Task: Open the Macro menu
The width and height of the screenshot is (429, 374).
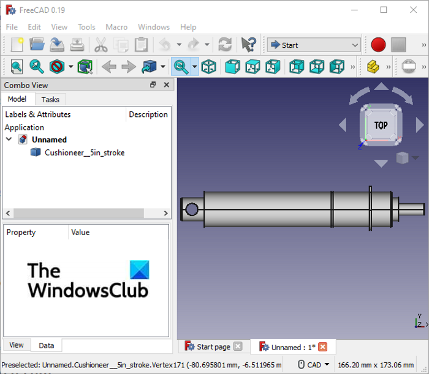Action: click(116, 27)
